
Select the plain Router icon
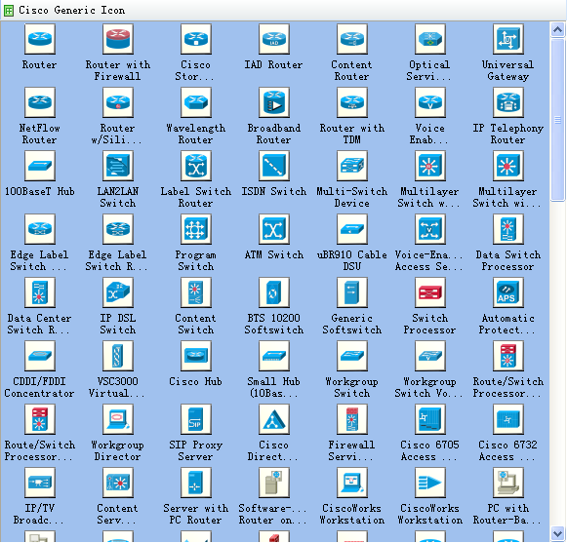click(40, 39)
